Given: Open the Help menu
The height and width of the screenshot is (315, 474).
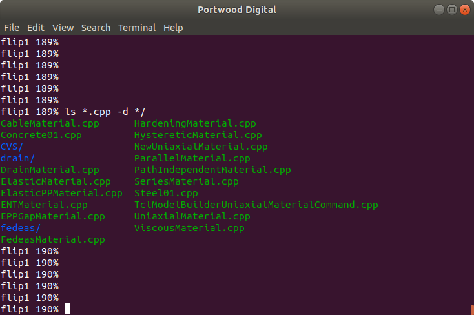Looking at the screenshot, I should pos(173,28).
